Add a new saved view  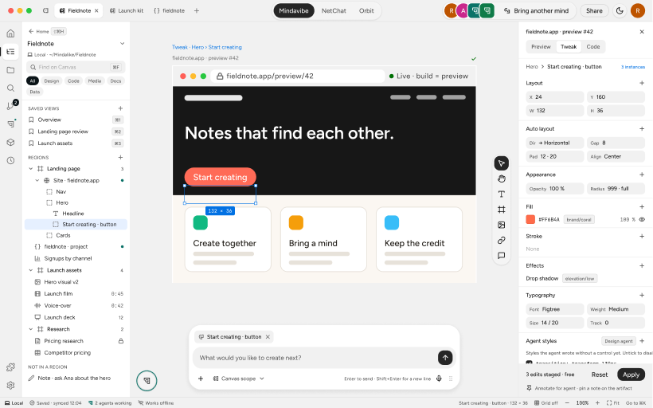click(x=120, y=108)
